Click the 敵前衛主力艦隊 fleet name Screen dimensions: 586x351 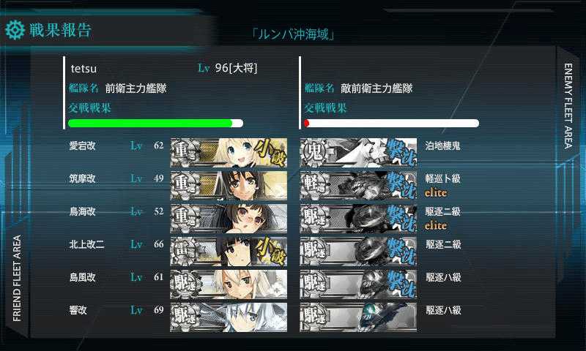(377, 88)
